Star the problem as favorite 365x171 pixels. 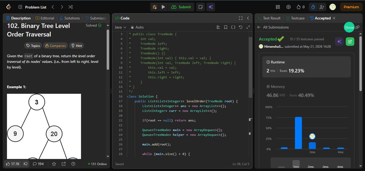coord(54,164)
